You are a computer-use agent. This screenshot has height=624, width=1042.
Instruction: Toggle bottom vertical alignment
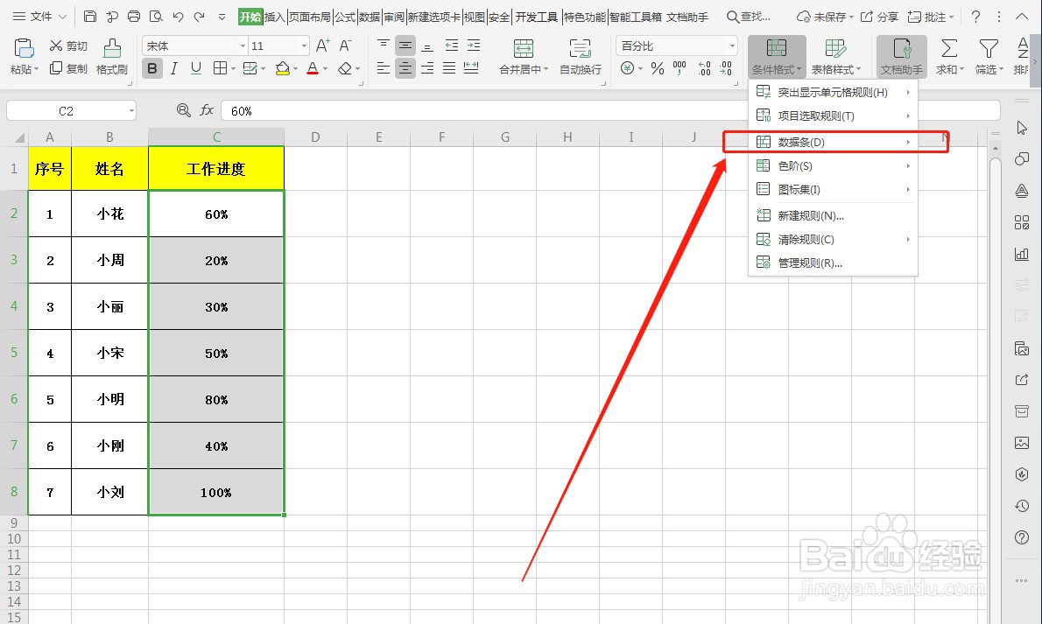(427, 46)
